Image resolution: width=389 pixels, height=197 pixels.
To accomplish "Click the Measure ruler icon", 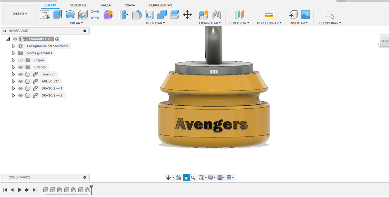I will [269, 14].
